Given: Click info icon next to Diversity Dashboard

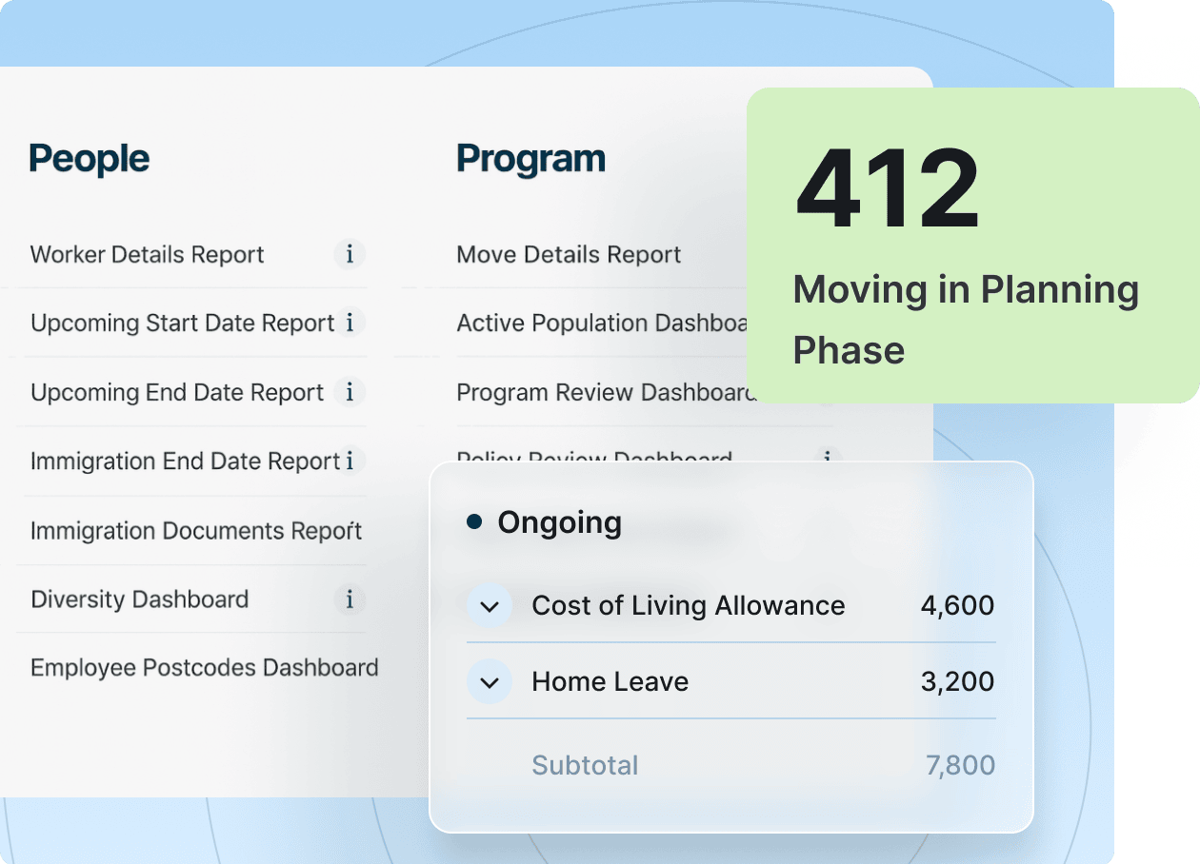Looking at the screenshot, I should 350,599.
